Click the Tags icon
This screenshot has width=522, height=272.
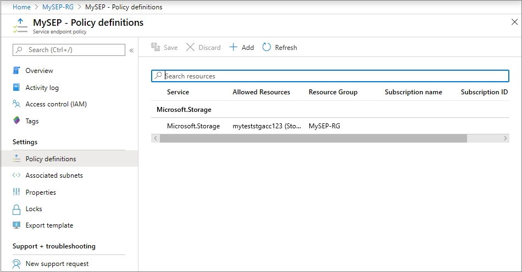[x=16, y=121]
